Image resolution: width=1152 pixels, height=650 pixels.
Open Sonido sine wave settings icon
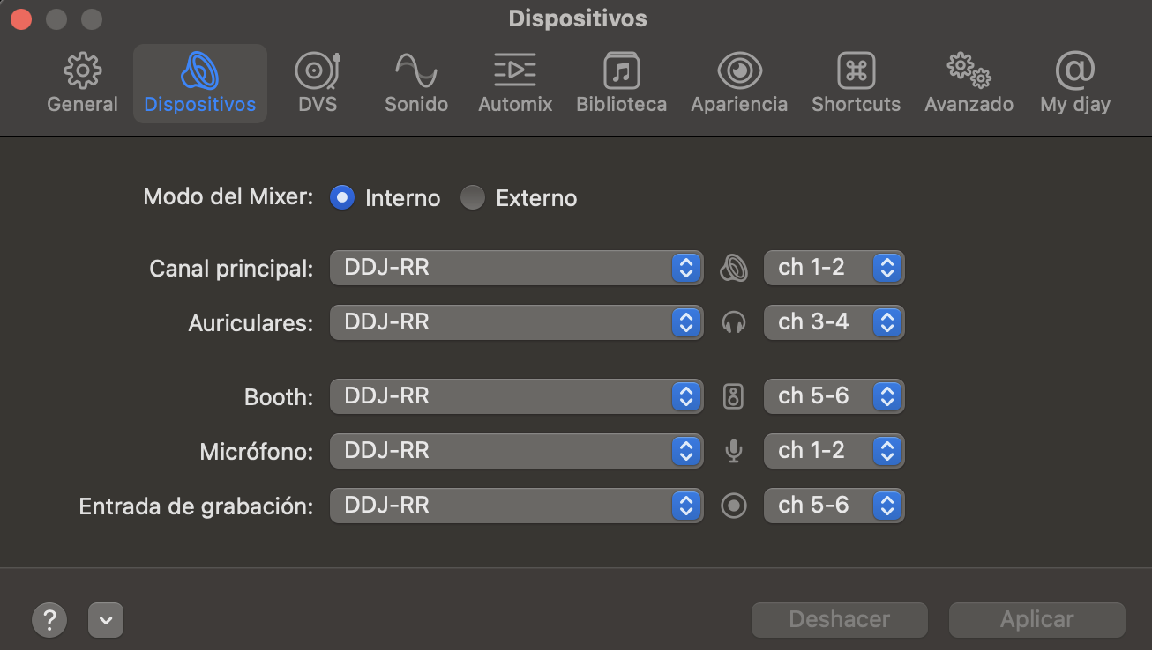click(x=416, y=72)
